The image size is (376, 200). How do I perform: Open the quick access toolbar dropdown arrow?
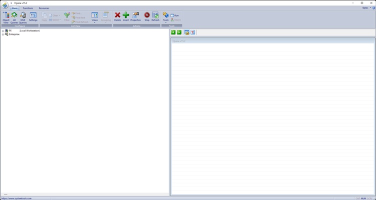pyautogui.click(x=11, y=3)
